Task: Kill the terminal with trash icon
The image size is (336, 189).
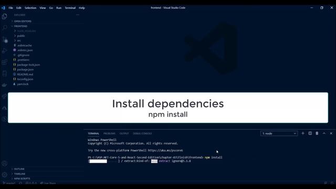Action: (x=317, y=133)
